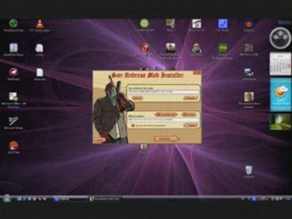Open the dark game cover icon beside red circle
The width and height of the screenshot is (292, 219).
coord(171,48)
